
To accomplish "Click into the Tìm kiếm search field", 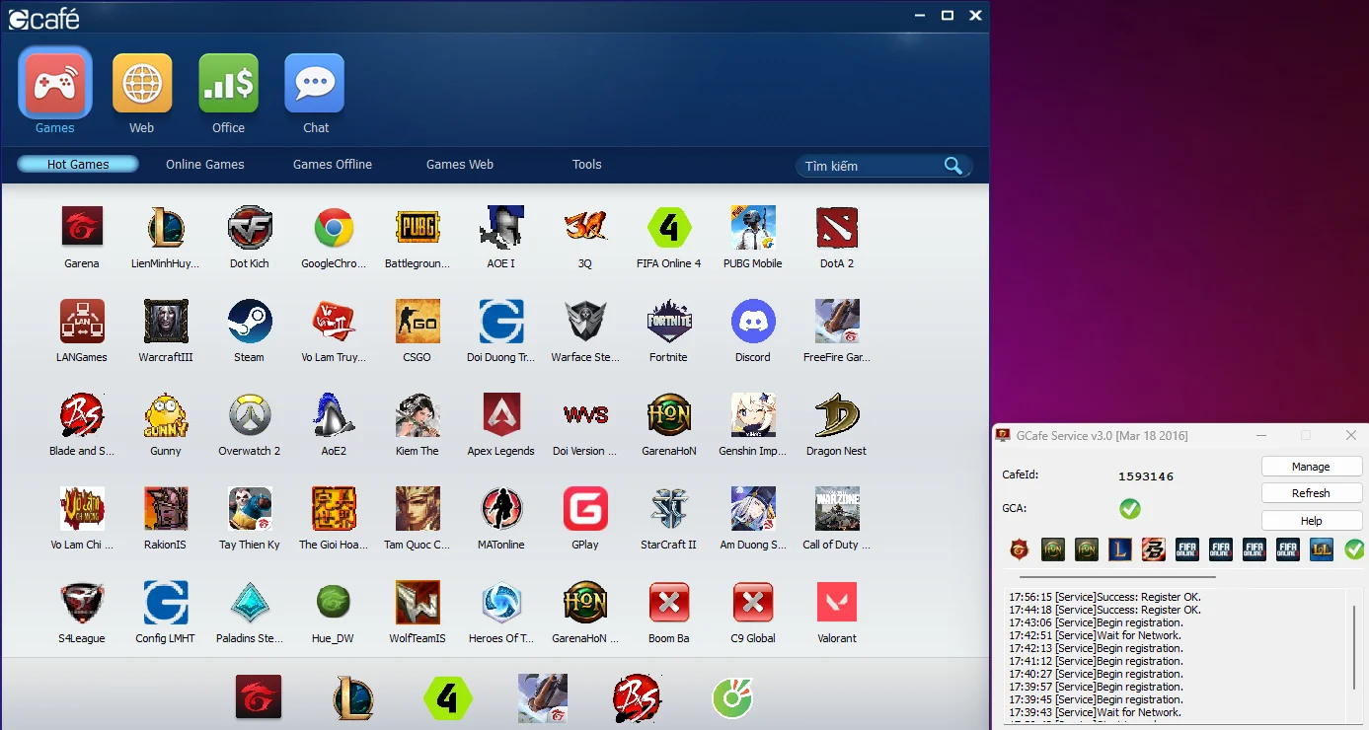I will tap(869, 166).
